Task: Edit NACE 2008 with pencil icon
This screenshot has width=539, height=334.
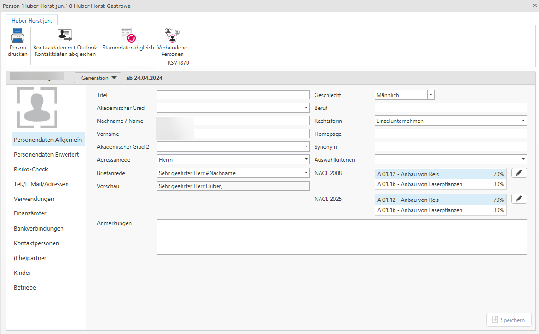Action: pyautogui.click(x=519, y=173)
